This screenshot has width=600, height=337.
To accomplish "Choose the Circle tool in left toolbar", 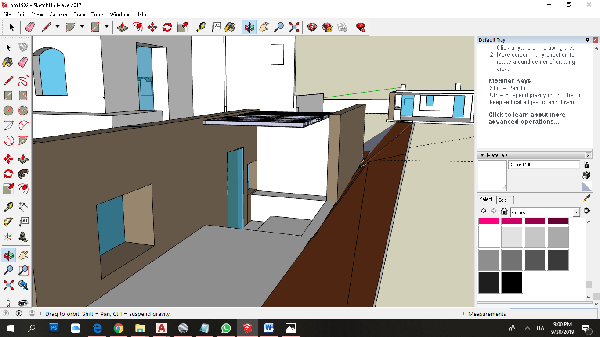I will tap(8, 110).
